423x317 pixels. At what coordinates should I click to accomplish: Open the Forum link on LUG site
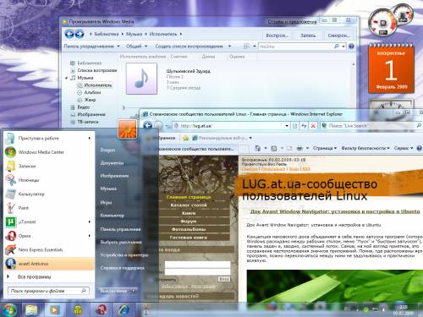click(189, 221)
